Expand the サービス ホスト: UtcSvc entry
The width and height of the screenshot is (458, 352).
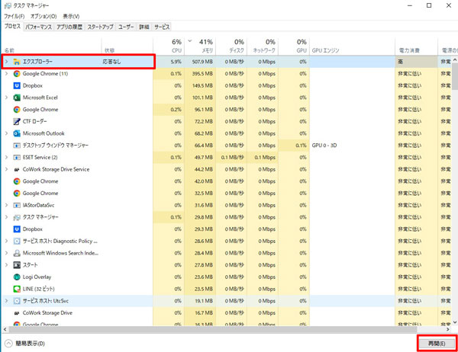pos(7,301)
